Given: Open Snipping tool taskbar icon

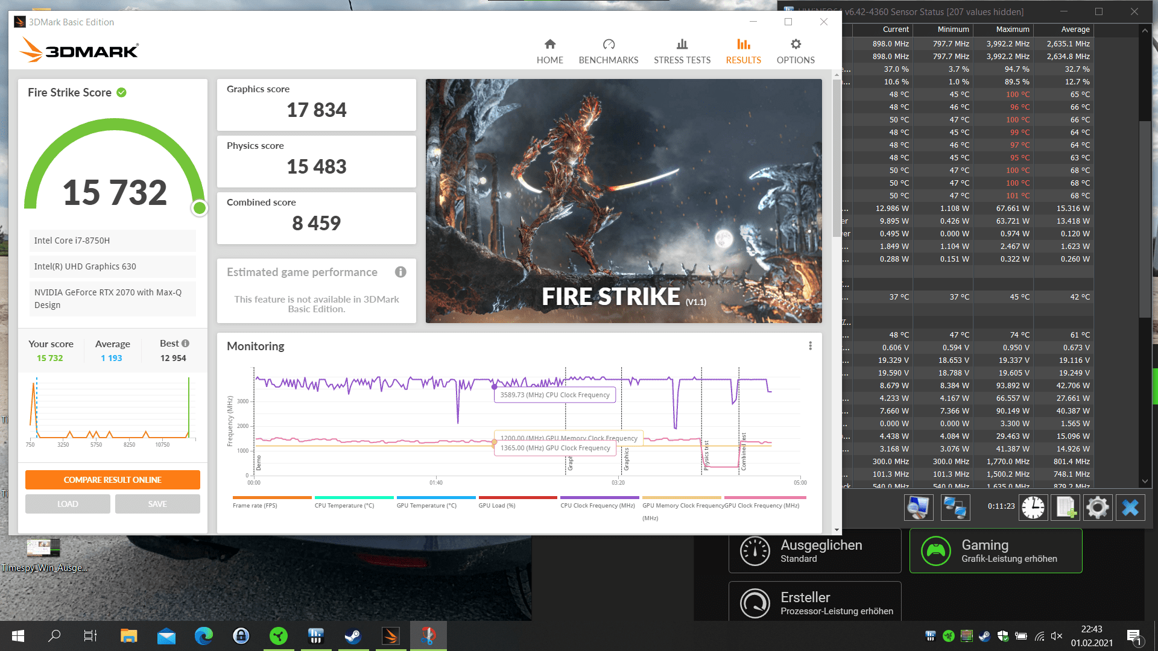Looking at the screenshot, I should [x=428, y=636].
